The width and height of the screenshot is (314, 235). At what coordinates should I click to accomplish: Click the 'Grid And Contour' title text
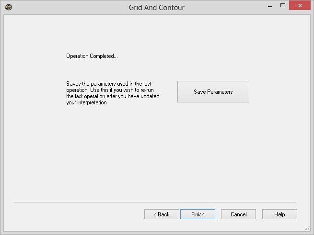point(156,8)
